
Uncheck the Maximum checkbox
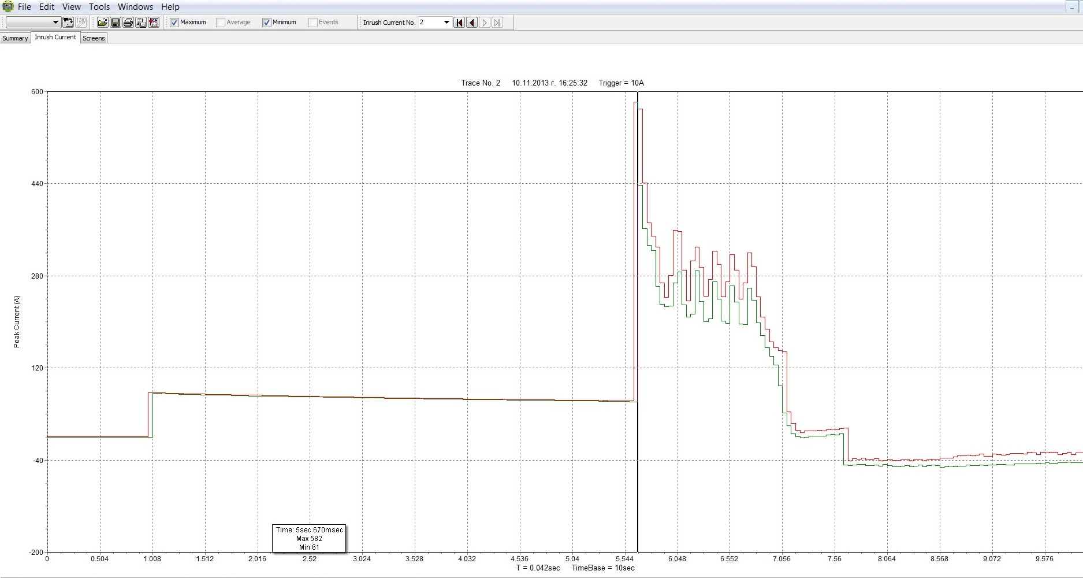174,23
